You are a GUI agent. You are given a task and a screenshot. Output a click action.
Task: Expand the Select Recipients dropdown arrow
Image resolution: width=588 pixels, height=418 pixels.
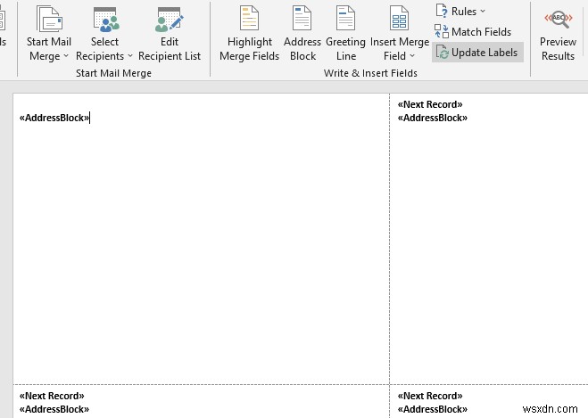point(130,56)
